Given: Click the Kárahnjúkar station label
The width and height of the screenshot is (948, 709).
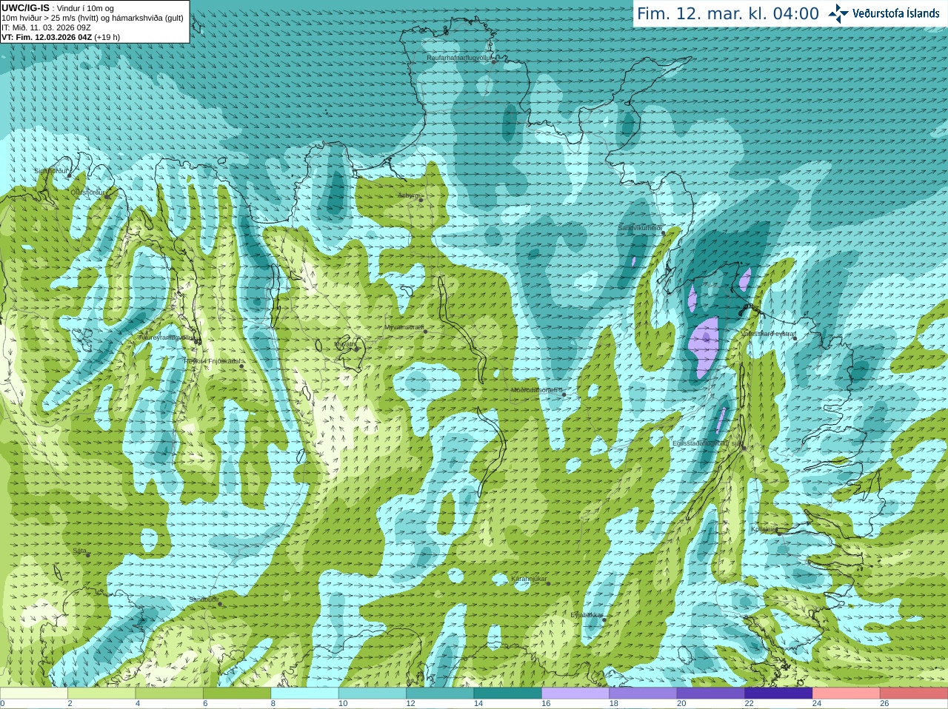Looking at the screenshot, I should pyautogui.click(x=529, y=579).
